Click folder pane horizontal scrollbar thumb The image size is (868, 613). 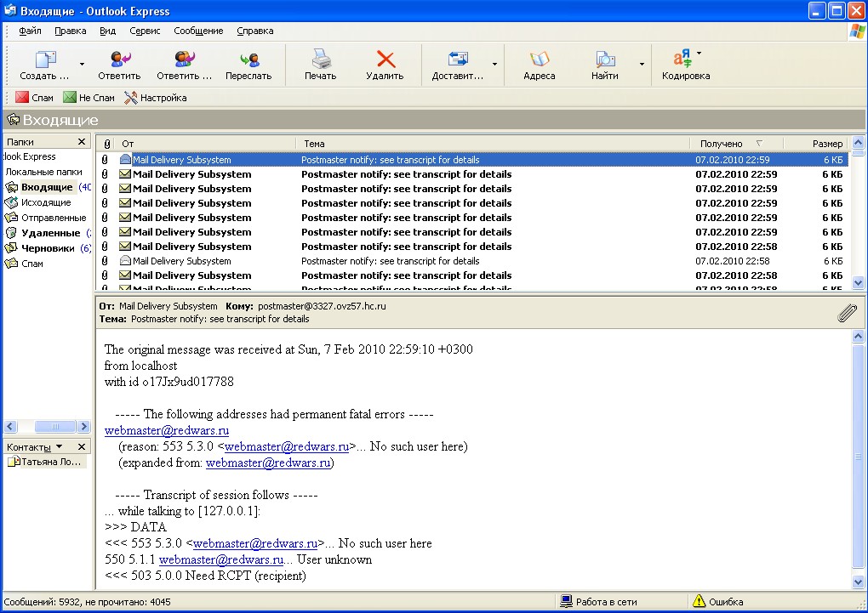click(54, 426)
